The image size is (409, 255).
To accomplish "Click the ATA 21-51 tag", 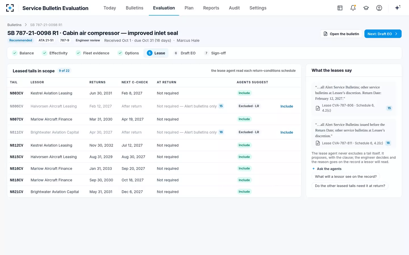I will pos(46,40).
